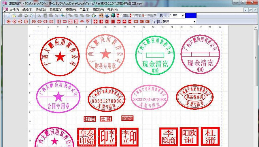Open help question mark icon
The image size is (259, 147).
107,16
